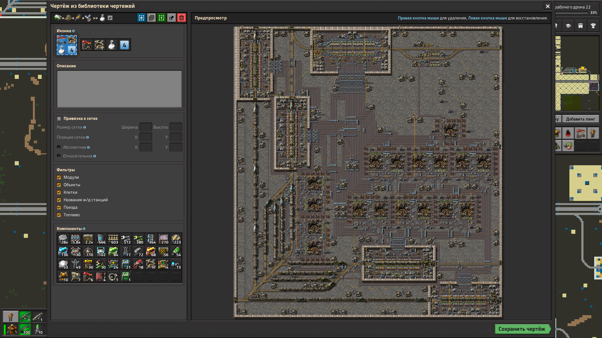Click the Предпросмотр heading

click(x=211, y=18)
